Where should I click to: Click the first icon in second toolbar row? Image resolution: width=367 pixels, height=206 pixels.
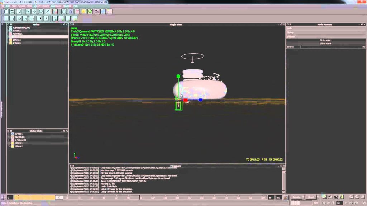6,19
